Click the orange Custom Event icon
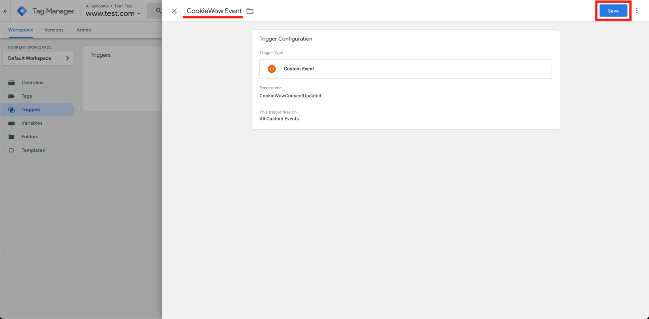This screenshot has width=649, height=319. pyautogui.click(x=272, y=69)
